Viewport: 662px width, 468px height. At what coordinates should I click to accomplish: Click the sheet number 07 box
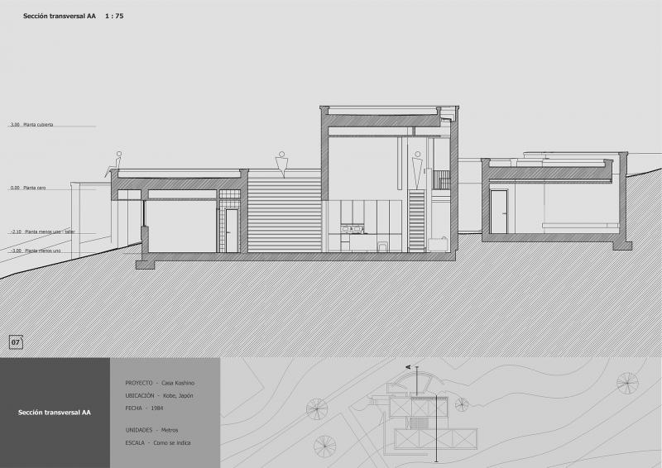(16, 342)
